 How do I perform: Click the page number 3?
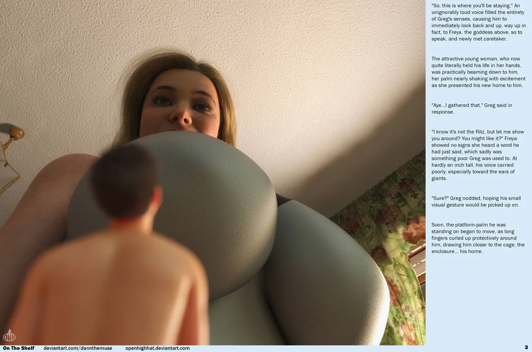click(526, 347)
